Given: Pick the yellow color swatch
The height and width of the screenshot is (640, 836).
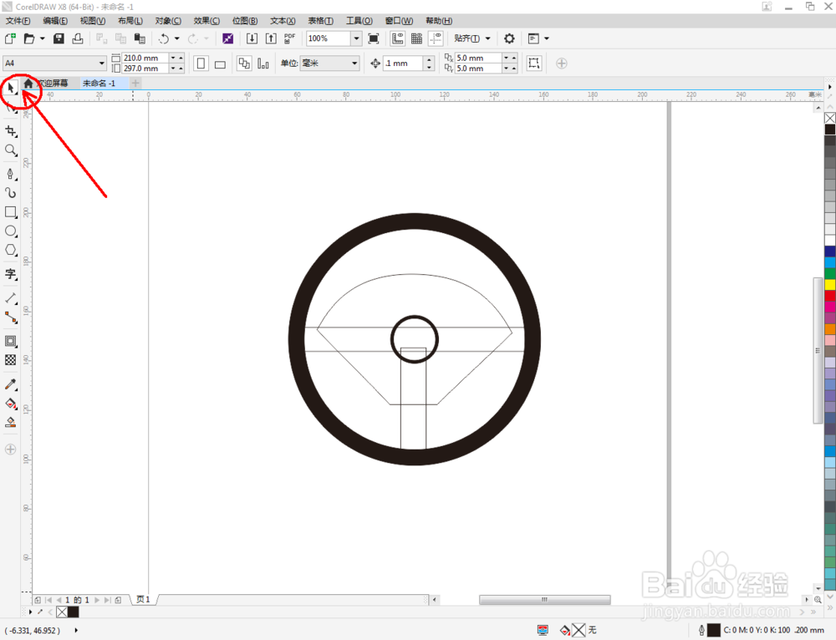Looking at the screenshot, I should (x=830, y=285).
